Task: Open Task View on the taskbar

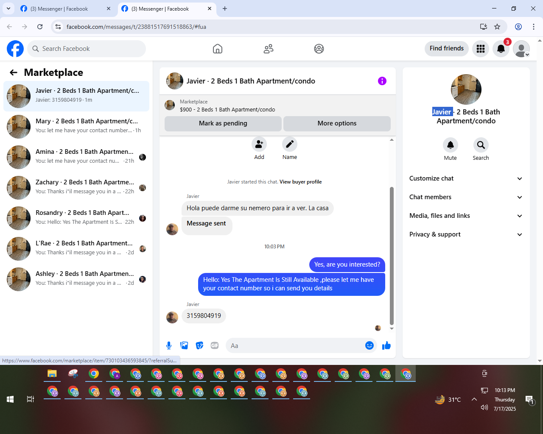Action: click(31, 399)
